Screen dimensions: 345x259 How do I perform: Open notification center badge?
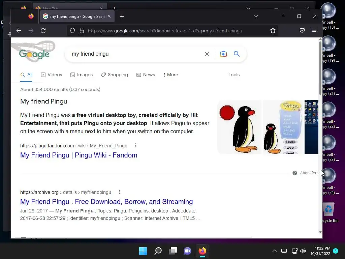[x=336, y=251]
